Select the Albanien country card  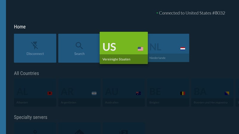tap(35, 92)
